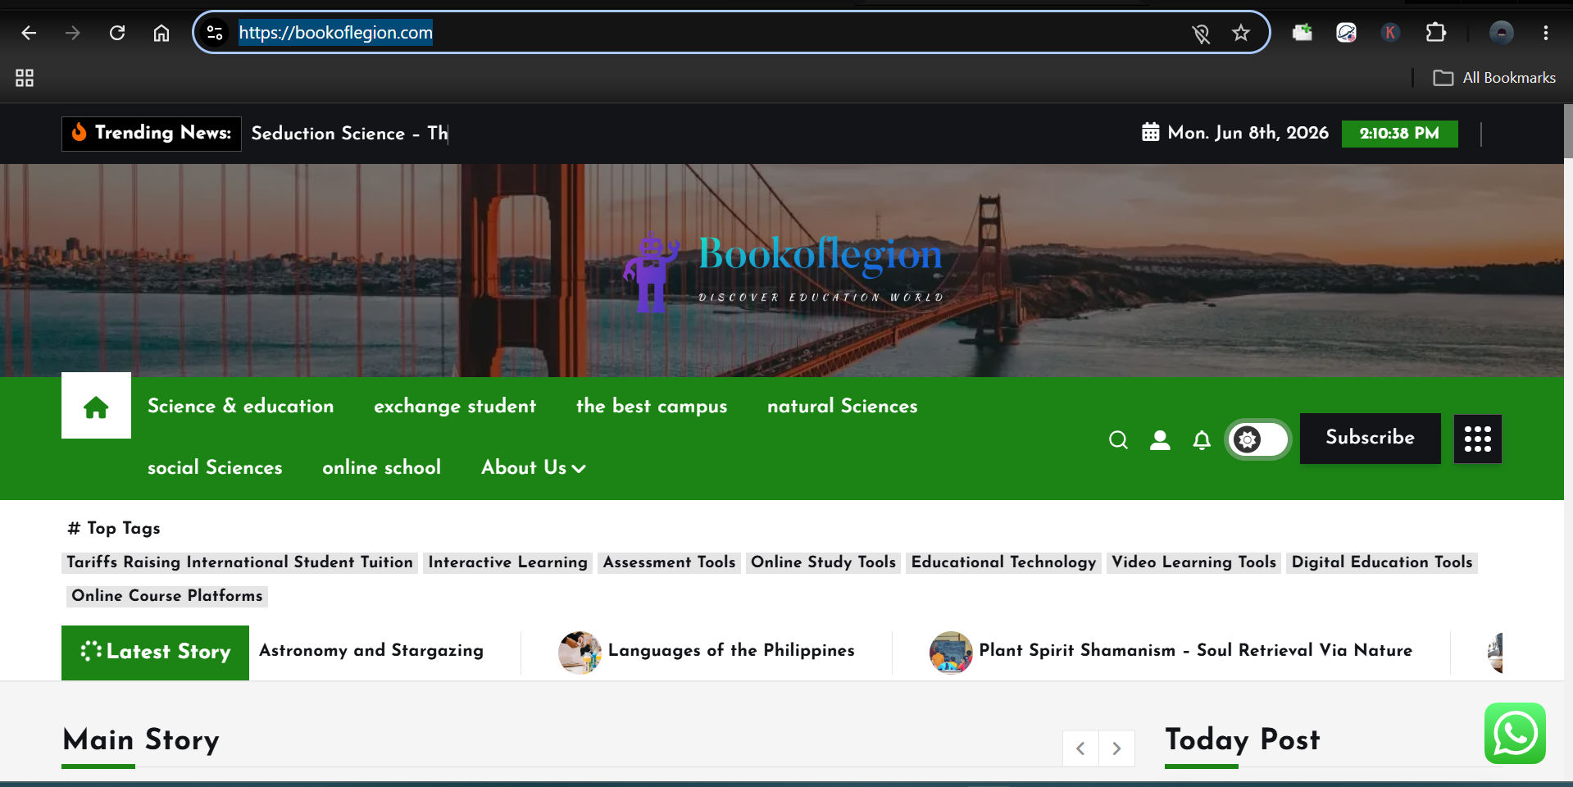The image size is (1573, 787).
Task: Open the Digital Education Tools tag
Action: click(1382, 562)
